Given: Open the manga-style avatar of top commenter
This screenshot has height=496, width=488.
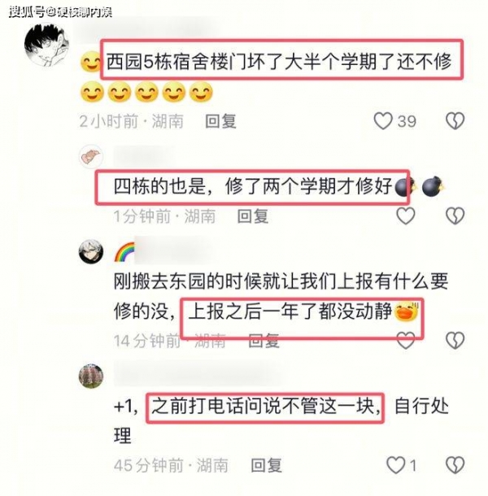Looking at the screenshot, I should click(47, 45).
